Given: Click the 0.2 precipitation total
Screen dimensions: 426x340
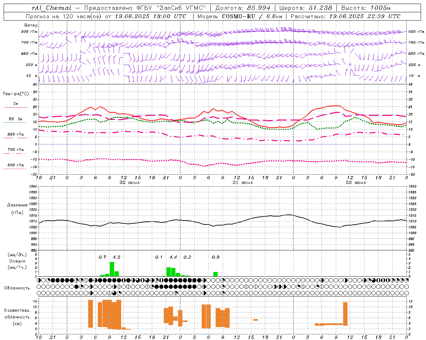Looking at the screenshot, I should click(187, 257).
